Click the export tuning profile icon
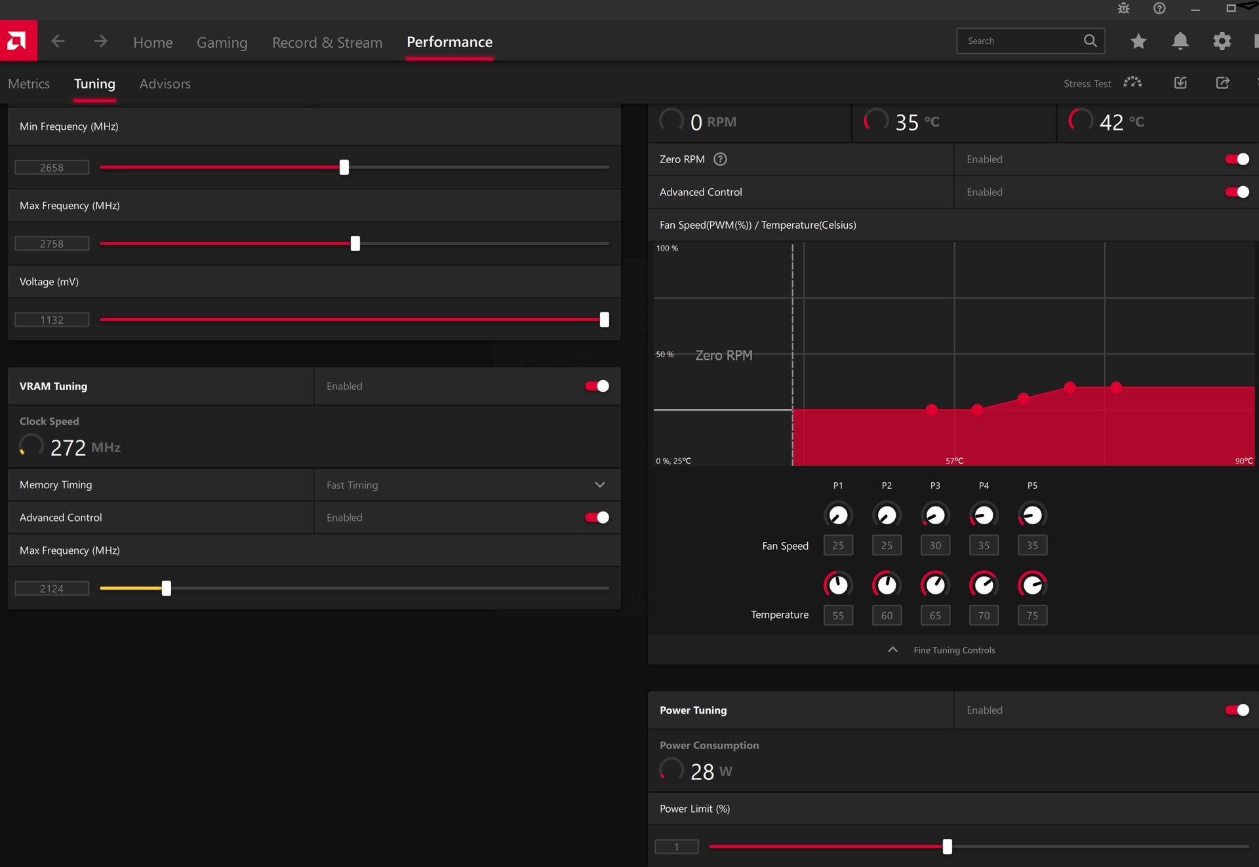 (1222, 83)
